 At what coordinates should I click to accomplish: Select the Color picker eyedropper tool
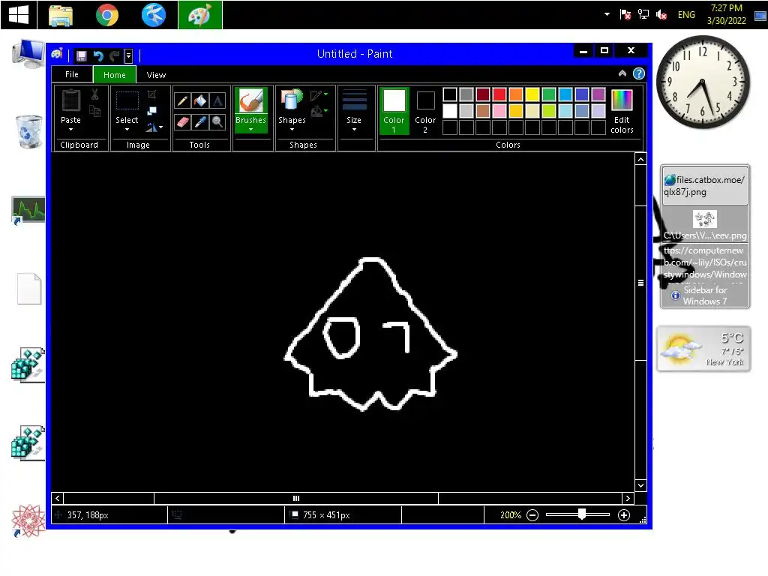199,122
